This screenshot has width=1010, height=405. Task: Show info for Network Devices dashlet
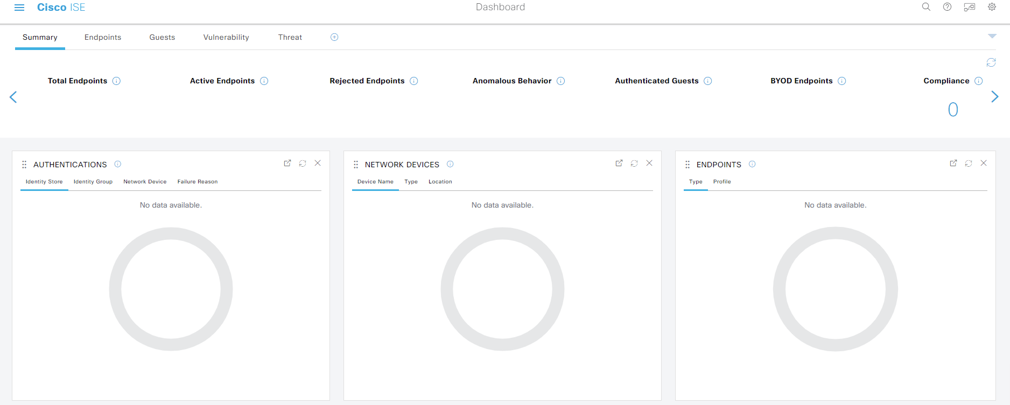point(450,164)
